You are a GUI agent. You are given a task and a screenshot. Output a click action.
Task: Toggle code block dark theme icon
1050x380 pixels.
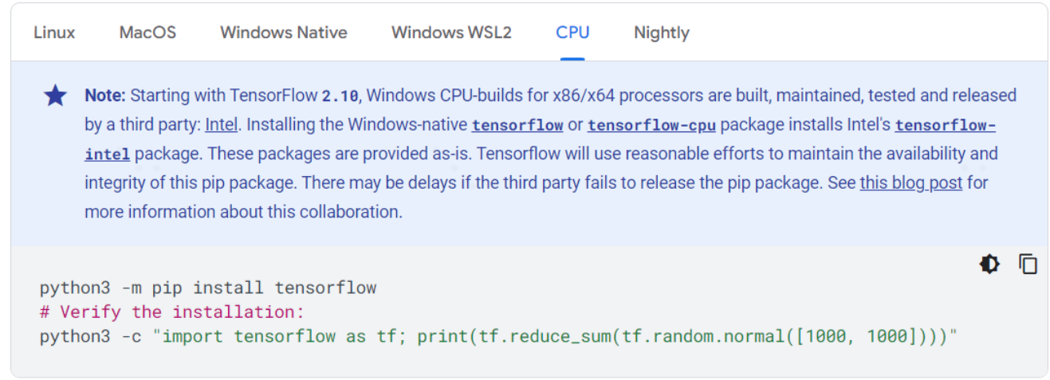coord(989,264)
